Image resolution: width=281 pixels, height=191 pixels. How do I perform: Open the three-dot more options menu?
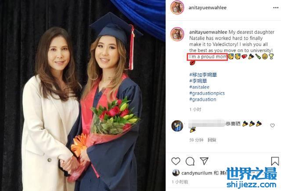pyautogui.click(x=276, y=8)
